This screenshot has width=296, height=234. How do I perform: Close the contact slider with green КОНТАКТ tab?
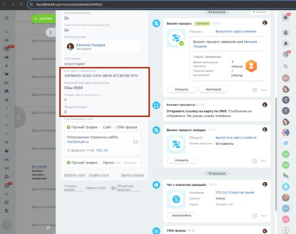(43, 19)
